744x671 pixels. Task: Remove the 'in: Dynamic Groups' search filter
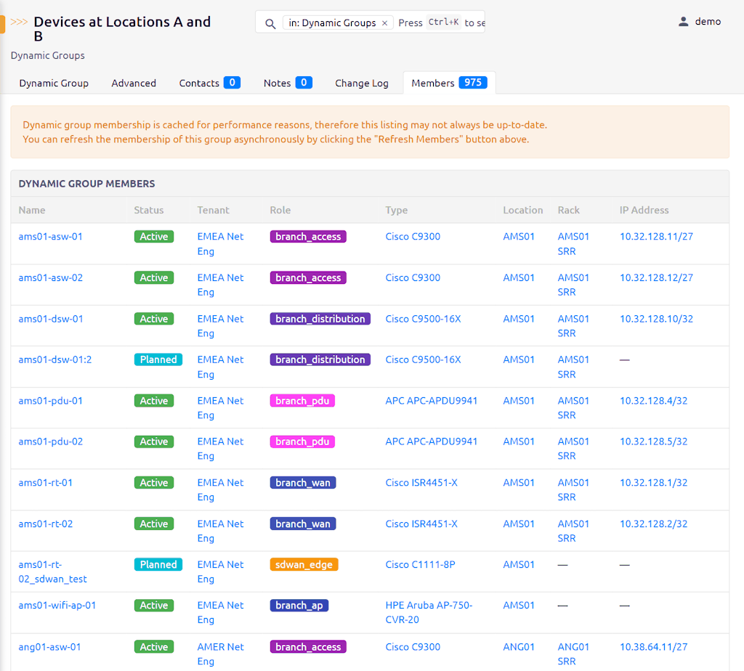[385, 23]
